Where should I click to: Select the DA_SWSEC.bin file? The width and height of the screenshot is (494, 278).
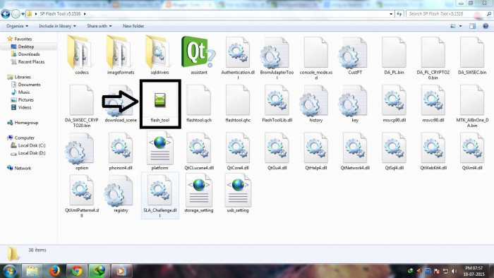click(x=472, y=56)
